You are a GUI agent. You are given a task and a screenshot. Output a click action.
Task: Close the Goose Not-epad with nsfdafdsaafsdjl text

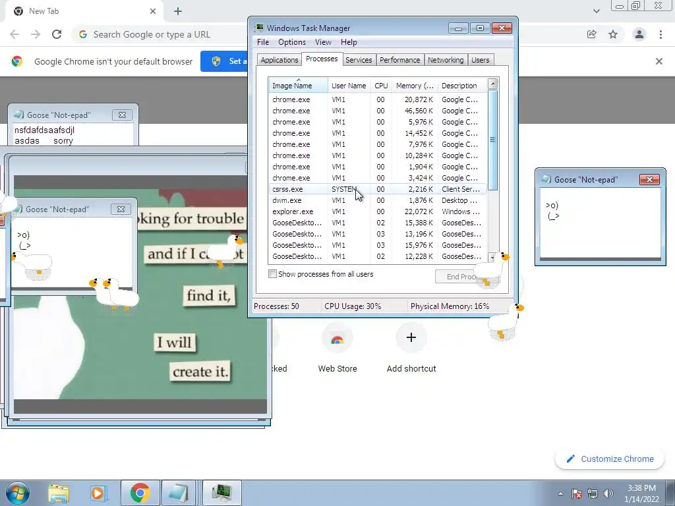(122, 115)
